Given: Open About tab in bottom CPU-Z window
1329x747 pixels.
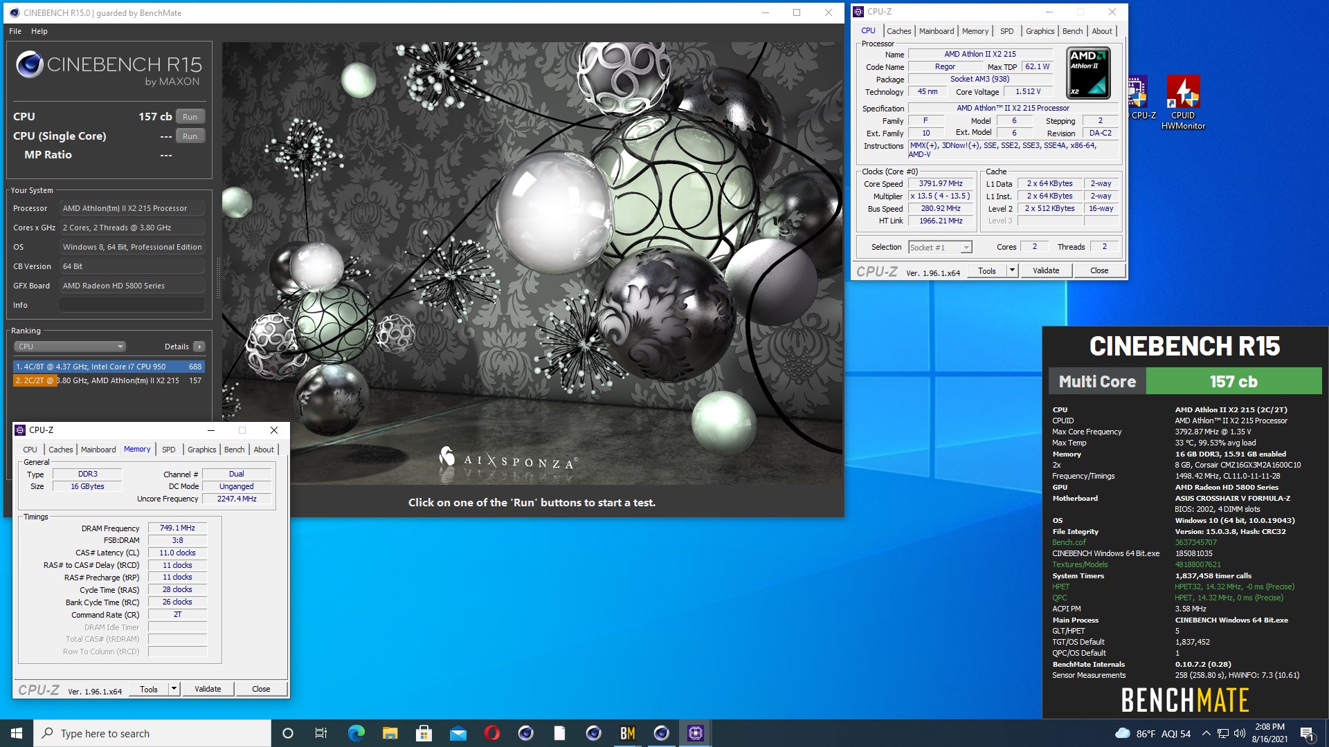Looking at the screenshot, I should tap(264, 450).
